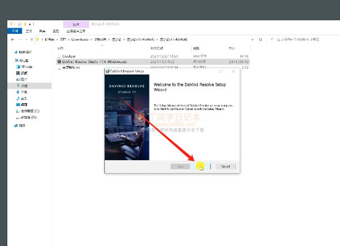Click Next in the DaVinci Resolve Setup wizard
340x246 pixels.
[x=202, y=166]
